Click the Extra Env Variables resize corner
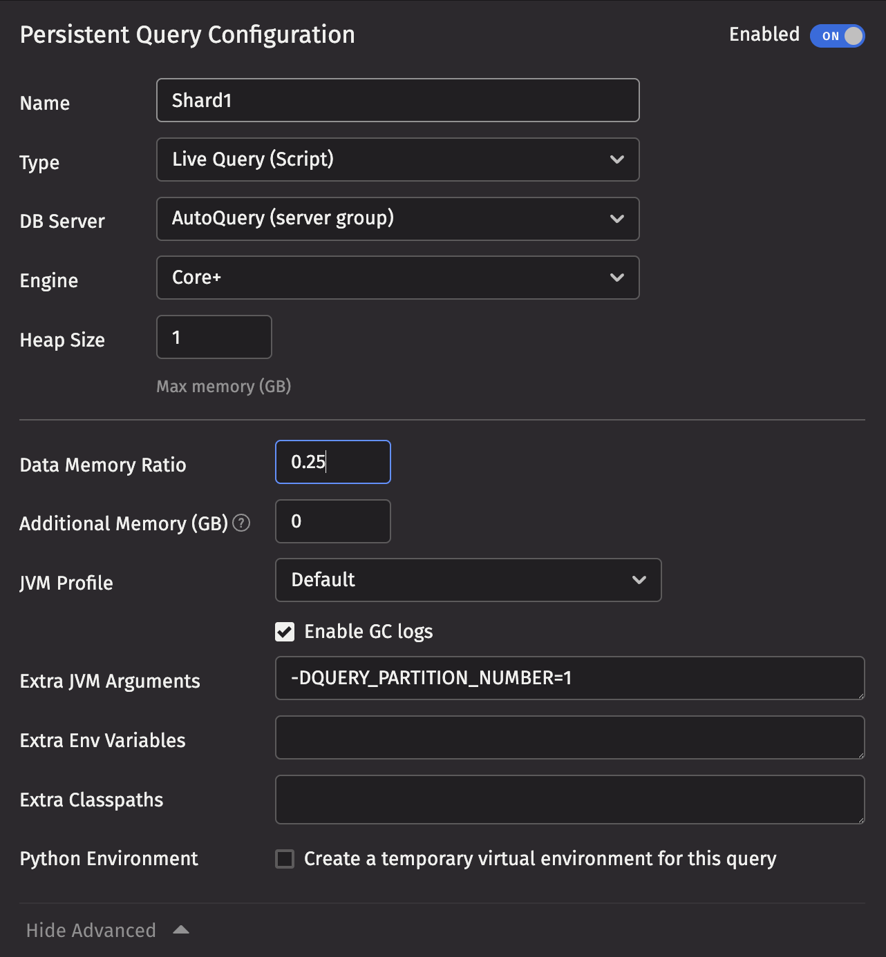 pyautogui.click(x=860, y=755)
